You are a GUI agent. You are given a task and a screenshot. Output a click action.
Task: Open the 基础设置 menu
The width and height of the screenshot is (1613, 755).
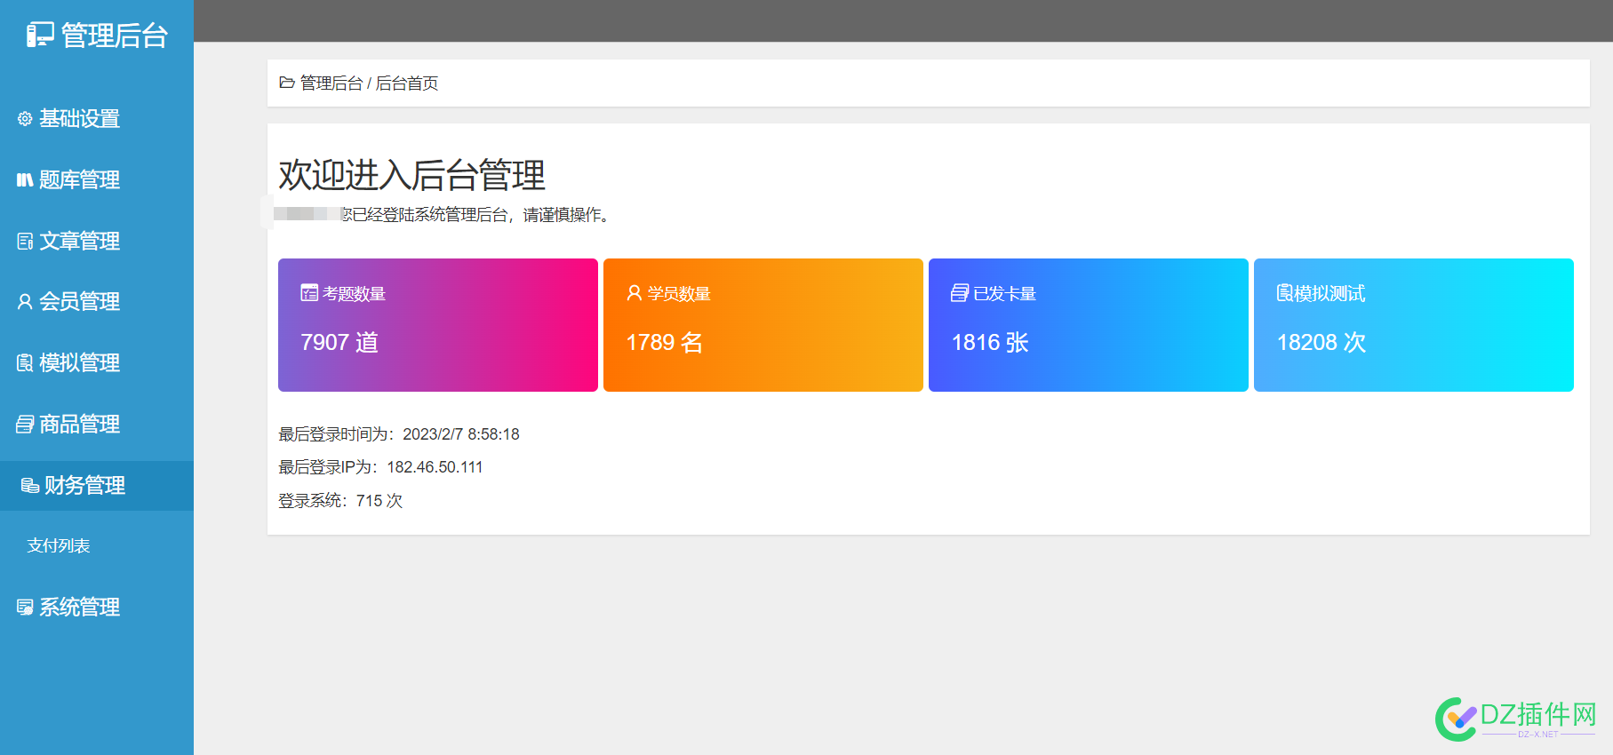(97, 118)
